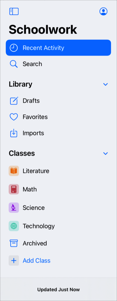Click the red Math calculator icon
Image resolution: width=117 pixels, height=301 pixels.
14,189
